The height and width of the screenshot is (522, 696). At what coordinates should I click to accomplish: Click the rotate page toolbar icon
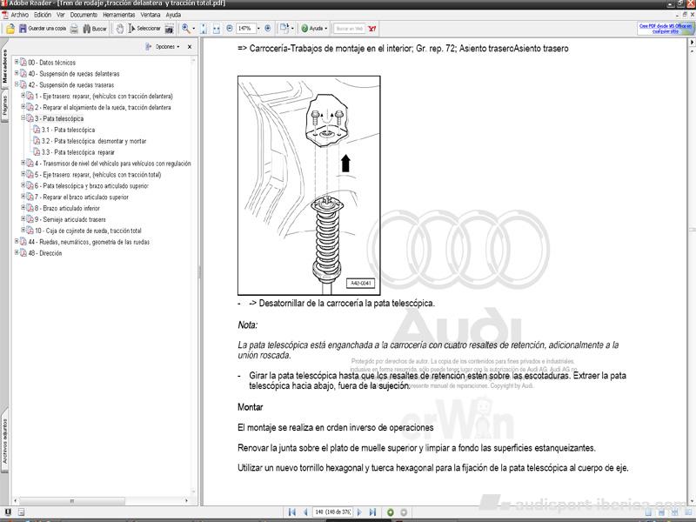pos(284,29)
